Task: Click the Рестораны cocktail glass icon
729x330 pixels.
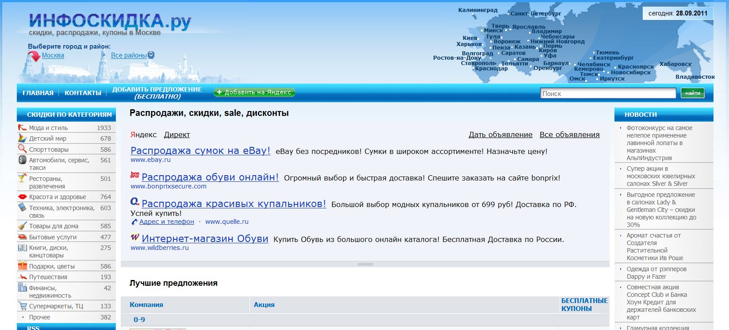Action: 22,178
